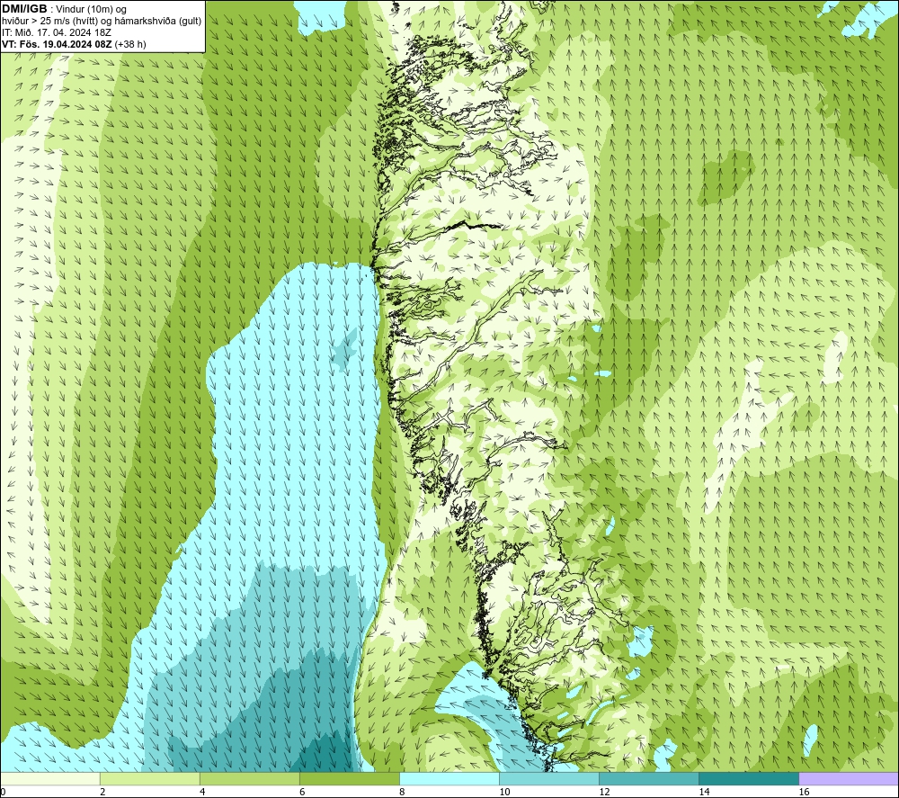This screenshot has width=899, height=798.
Task: Select the darker green 6–8 m/s swatch
Action: click(349, 778)
